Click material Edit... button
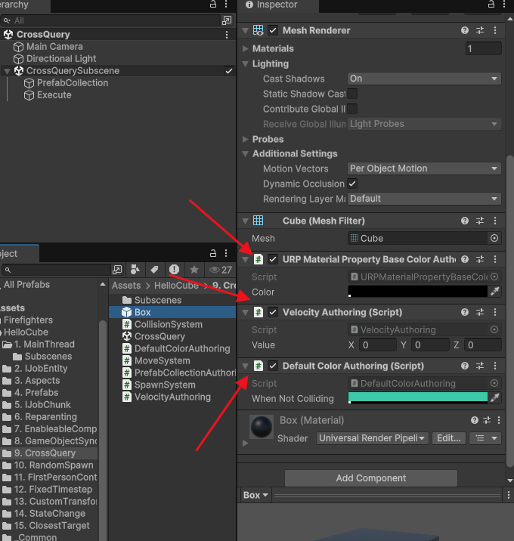 449,438
